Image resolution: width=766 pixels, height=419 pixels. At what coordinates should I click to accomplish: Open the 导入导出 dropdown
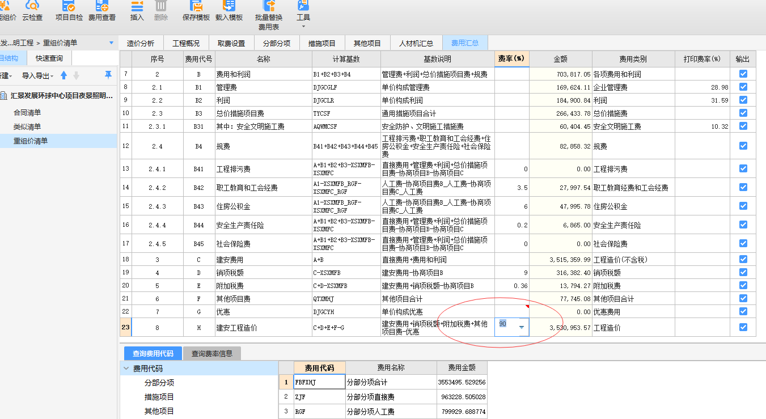tap(37, 75)
